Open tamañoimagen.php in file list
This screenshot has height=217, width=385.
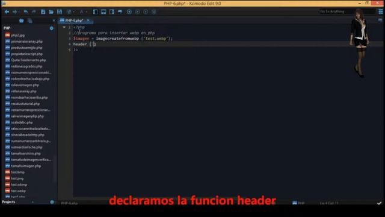tap(26, 166)
